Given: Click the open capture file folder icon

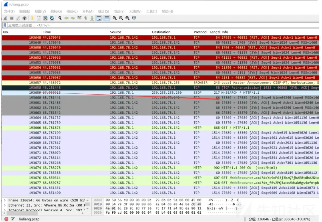Looking at the screenshot, I should [32, 18].
